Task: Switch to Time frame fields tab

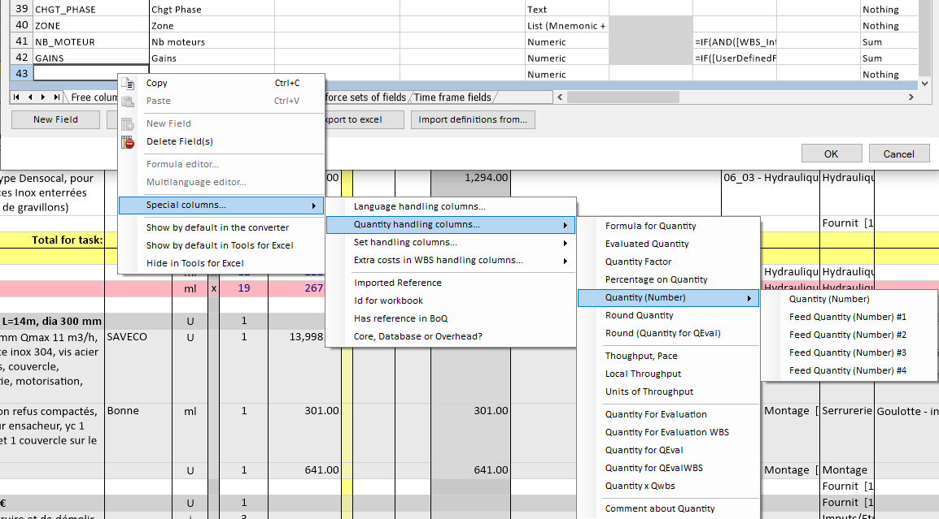Action: [452, 97]
